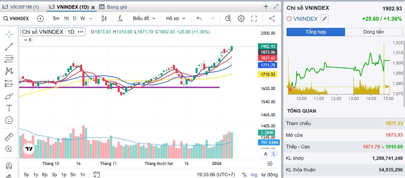The width and height of the screenshot is (405, 178).
Task: Open the price scale settings hexagon icon
Action: click(x=270, y=164)
